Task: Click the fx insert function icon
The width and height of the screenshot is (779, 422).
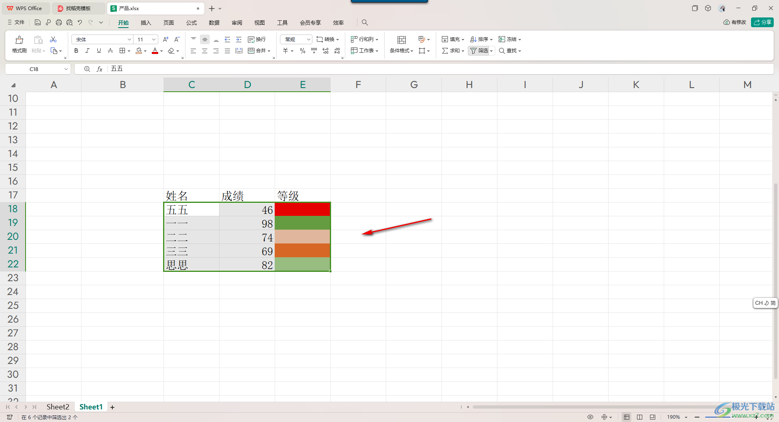Action: 99,69
